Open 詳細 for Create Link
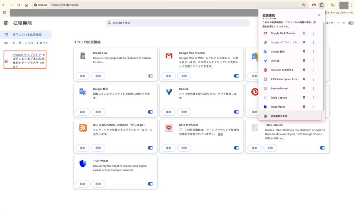Image resolution: width=355 pixels, height=215 pixels. pos(83,76)
